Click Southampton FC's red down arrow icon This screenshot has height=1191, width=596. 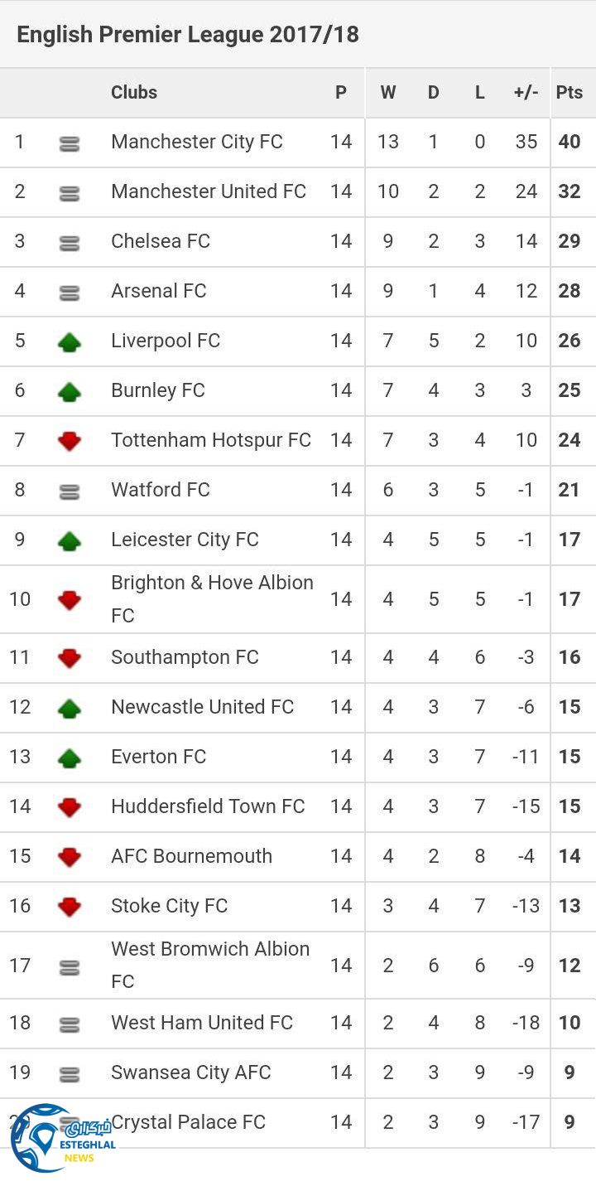pos(70,658)
